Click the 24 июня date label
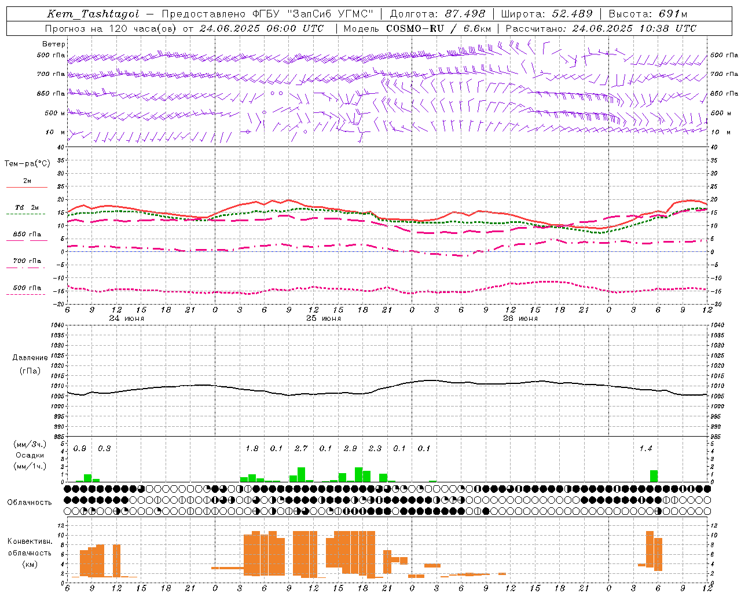 127,318
